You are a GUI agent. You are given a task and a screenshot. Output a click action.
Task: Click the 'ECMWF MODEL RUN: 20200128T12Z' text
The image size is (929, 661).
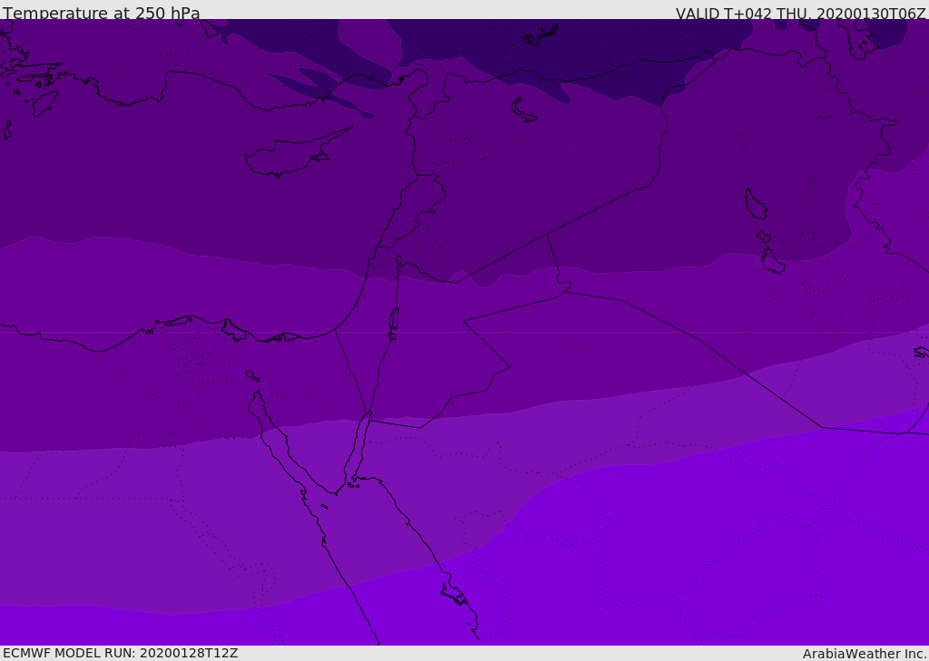(x=121, y=653)
